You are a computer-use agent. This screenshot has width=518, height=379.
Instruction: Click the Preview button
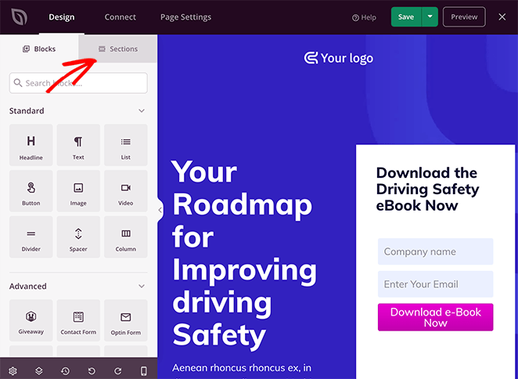pos(464,16)
